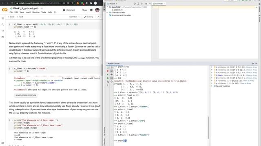The image size is (261, 146).
Task: Star the Week1_3_python.ipynb notebook
Action: tap(42, 8)
